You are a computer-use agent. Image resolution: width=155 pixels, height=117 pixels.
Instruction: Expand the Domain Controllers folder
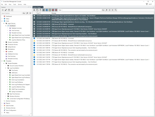[x=4, y=42]
